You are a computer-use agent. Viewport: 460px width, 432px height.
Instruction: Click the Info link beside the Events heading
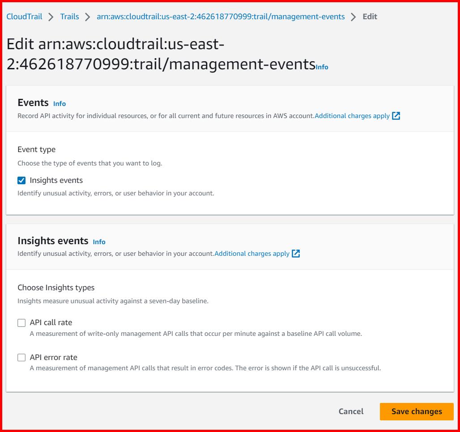(59, 103)
